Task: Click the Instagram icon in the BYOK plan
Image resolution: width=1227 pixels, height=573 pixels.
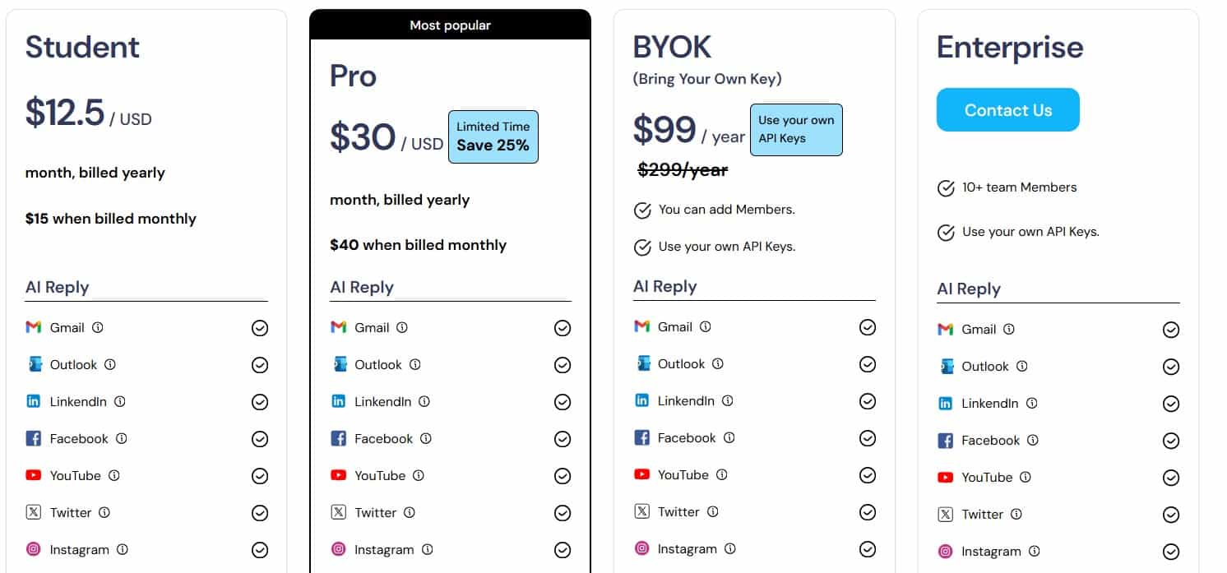Action: [642, 548]
